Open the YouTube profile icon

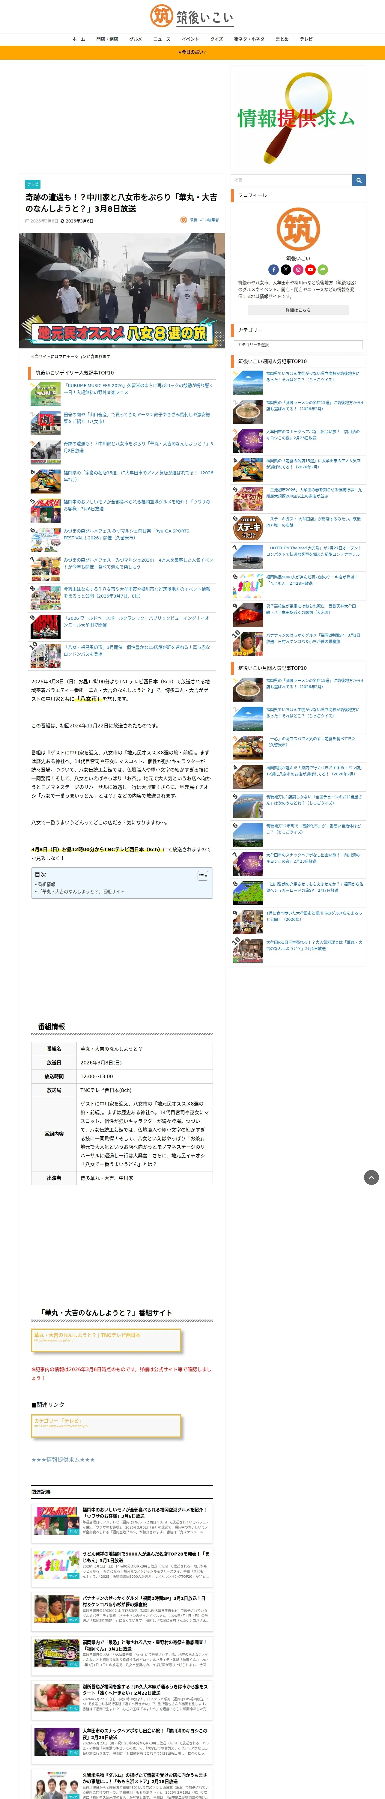click(310, 270)
